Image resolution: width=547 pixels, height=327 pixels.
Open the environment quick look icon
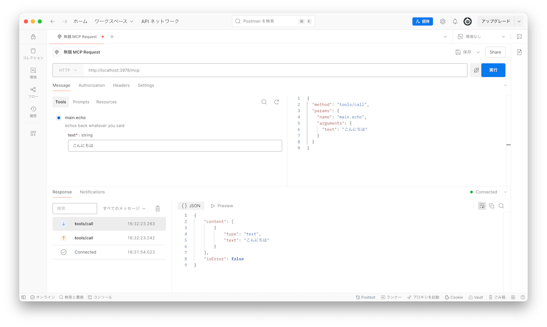tap(519, 36)
